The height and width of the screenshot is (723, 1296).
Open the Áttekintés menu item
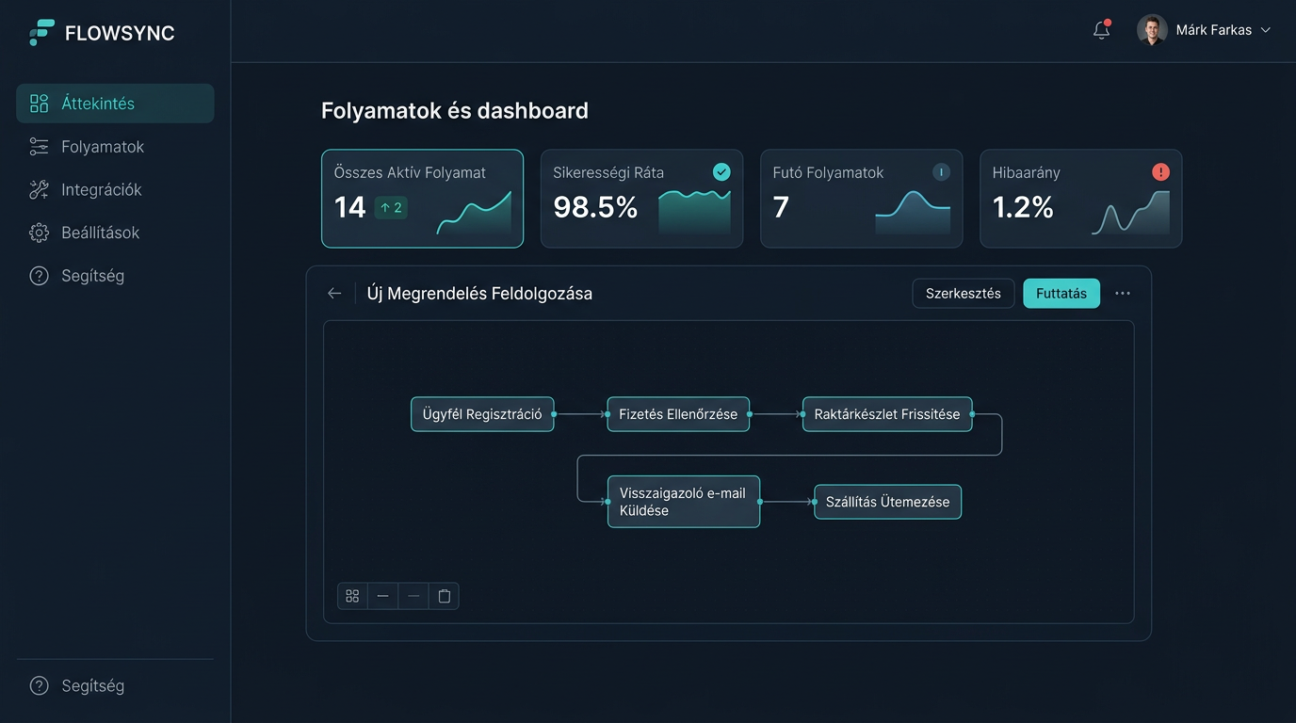coord(115,104)
